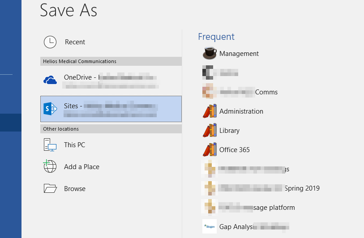The image size is (364, 238).
Task: Click the Office 365 books icon
Action: pos(210,150)
